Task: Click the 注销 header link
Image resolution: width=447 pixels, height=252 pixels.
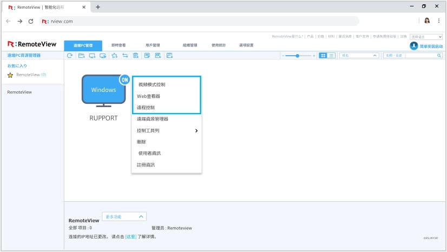Action: pos(403,36)
